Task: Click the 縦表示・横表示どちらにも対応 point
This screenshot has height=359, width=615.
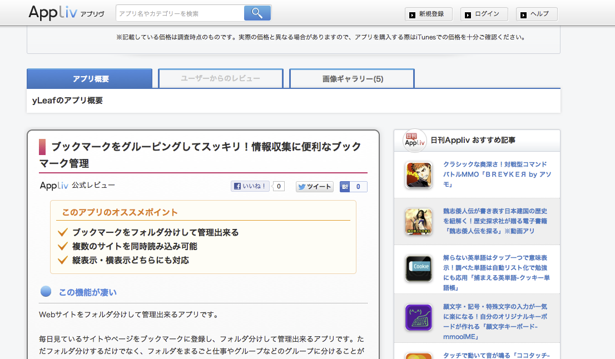Action: 131,260
